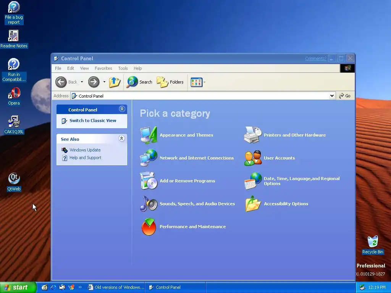This screenshot has height=293, width=391.
Task: Open Date, Time, Language globe icon
Action: (x=253, y=181)
